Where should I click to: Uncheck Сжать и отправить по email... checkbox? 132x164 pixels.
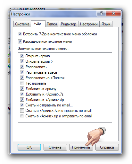click(22, 105)
